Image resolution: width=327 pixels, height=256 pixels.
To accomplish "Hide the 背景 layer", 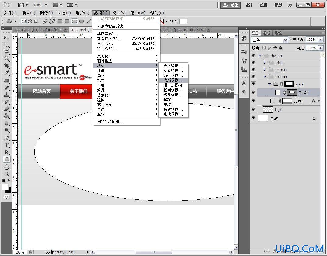I will [x=253, y=118].
